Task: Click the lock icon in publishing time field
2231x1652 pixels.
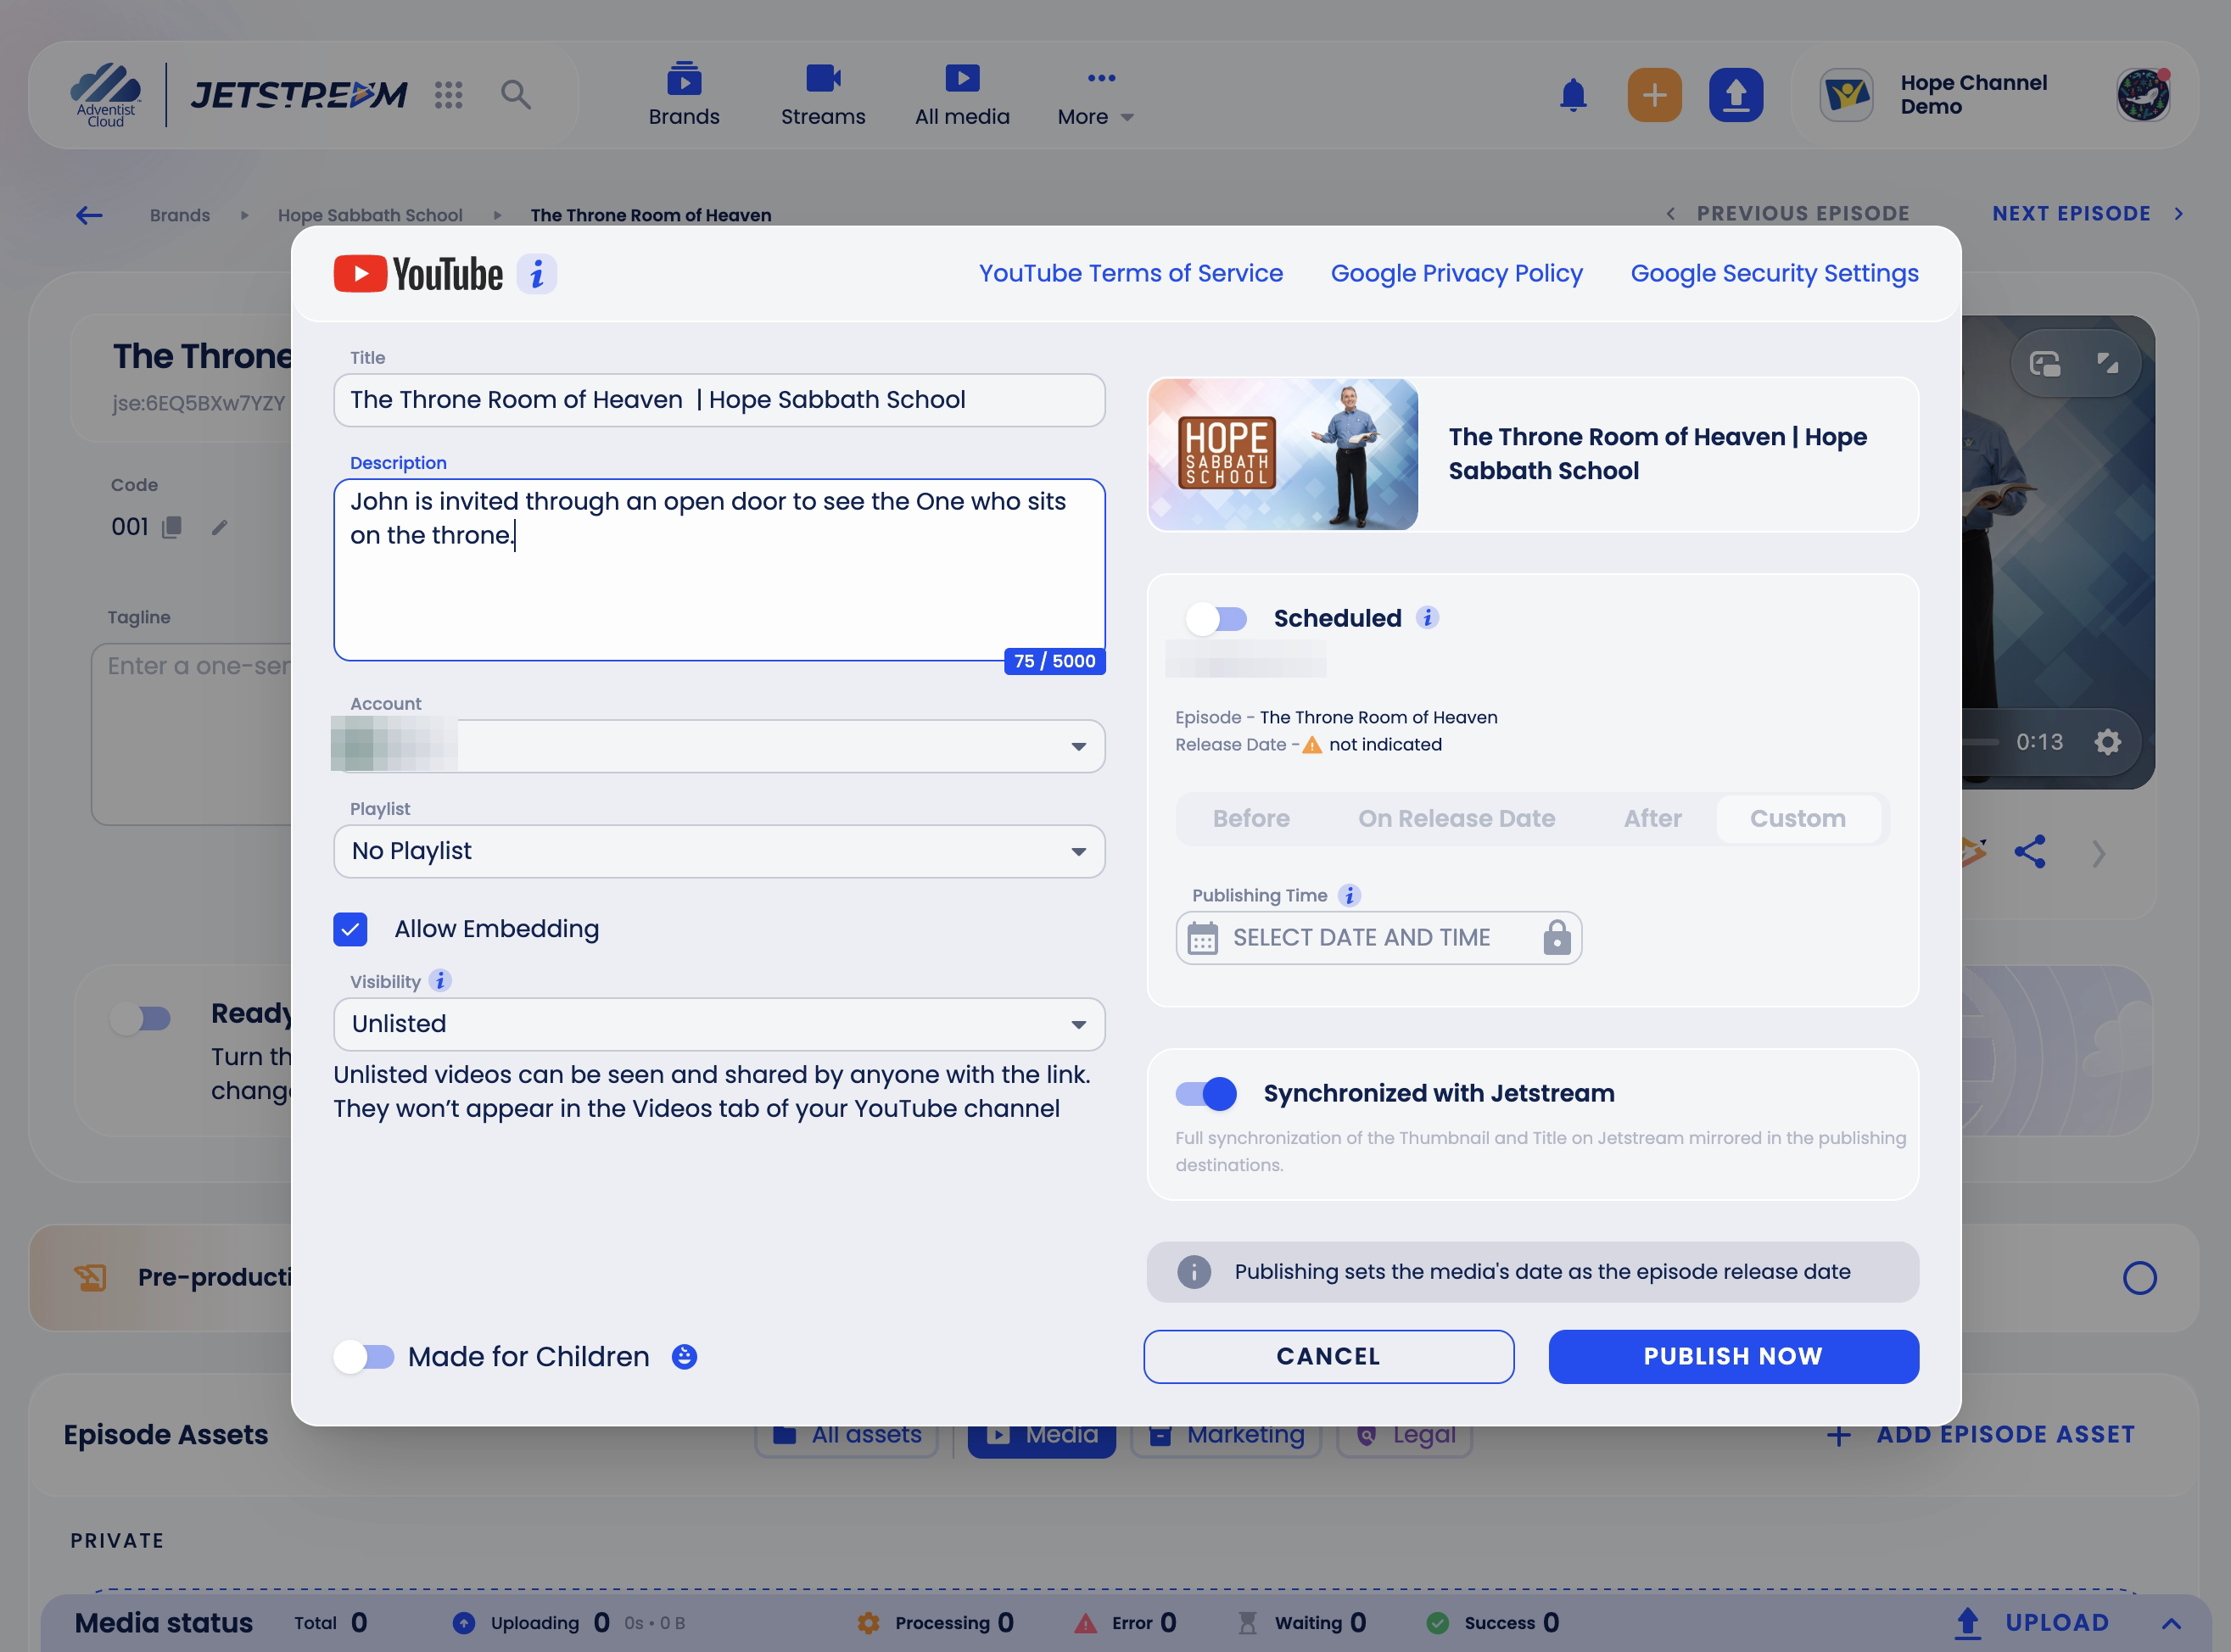Action: [x=1556, y=938]
